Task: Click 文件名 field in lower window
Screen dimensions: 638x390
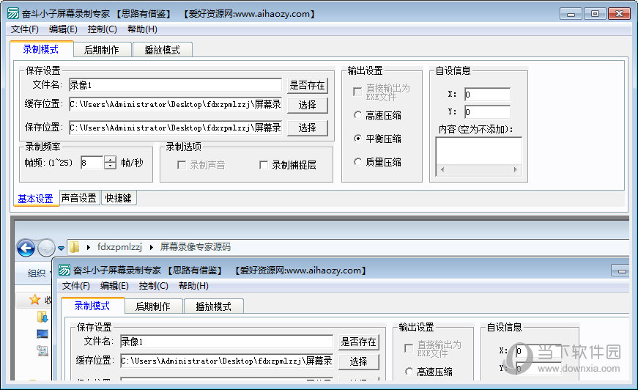Action: click(x=226, y=342)
